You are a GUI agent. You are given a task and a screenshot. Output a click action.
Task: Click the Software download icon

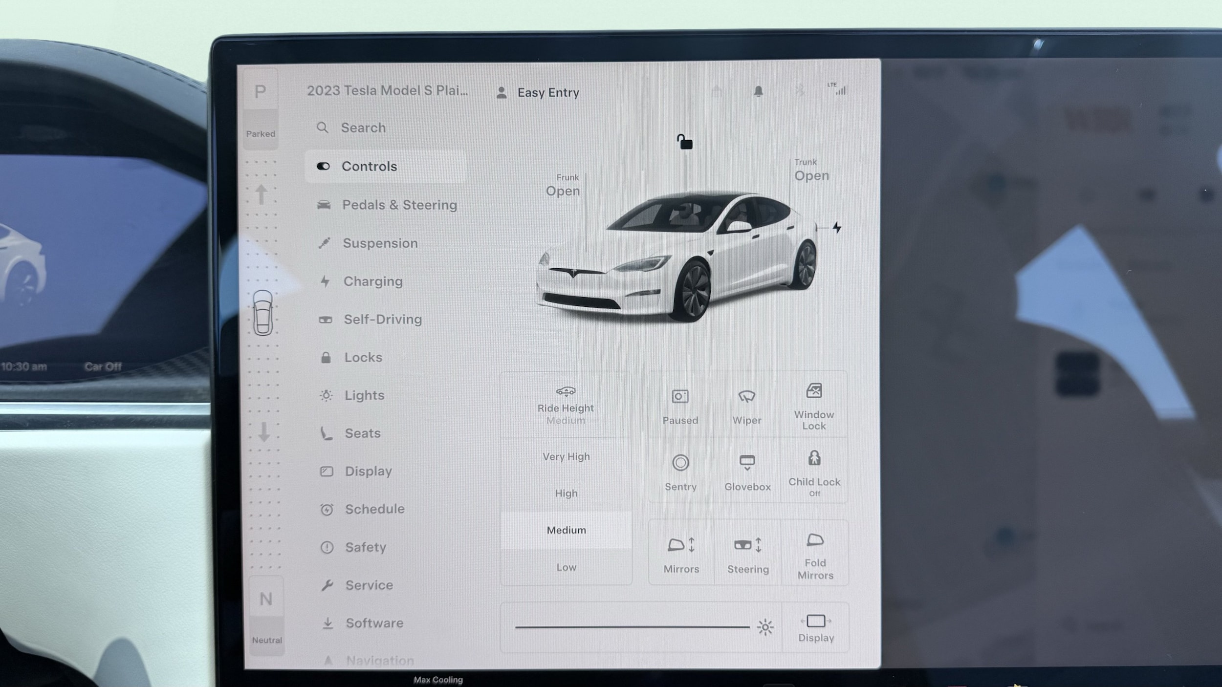(x=328, y=623)
